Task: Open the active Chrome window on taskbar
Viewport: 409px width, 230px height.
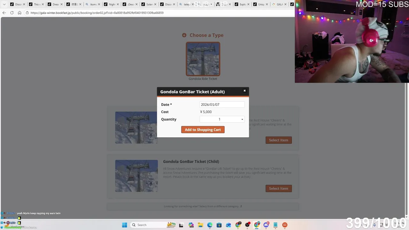Action: tap(257, 225)
